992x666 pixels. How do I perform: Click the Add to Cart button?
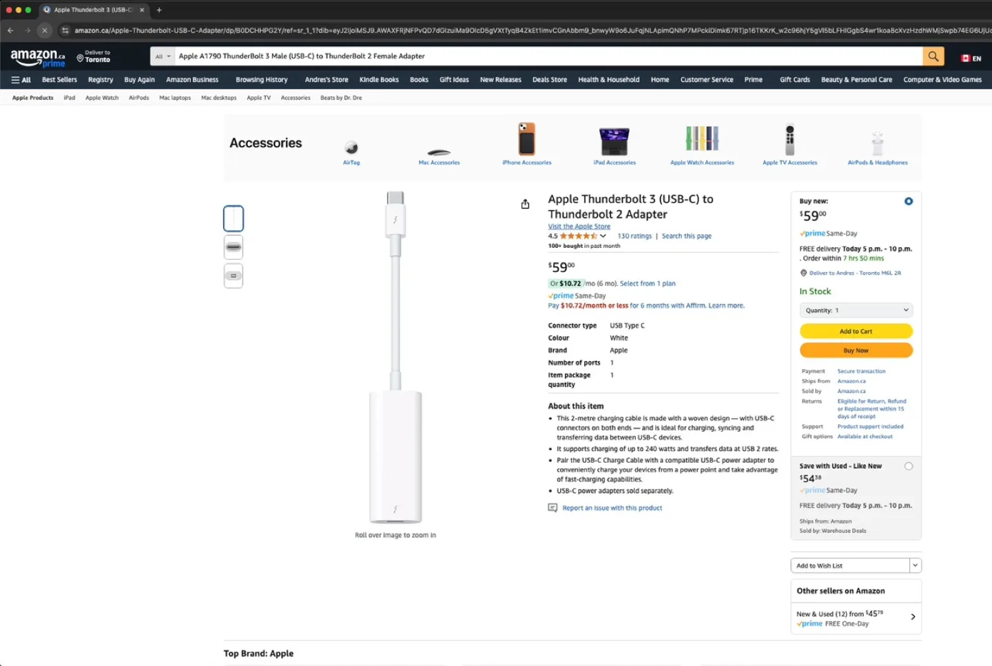(x=856, y=331)
